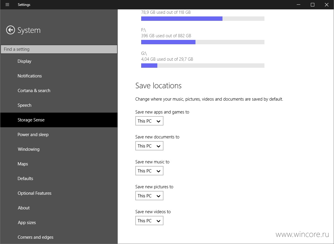
Task: Open the Display settings page
Action: (x=59, y=61)
